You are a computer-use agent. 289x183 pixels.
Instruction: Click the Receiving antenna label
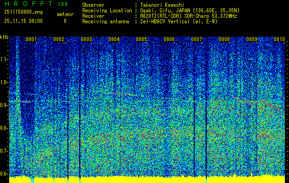[106, 22]
